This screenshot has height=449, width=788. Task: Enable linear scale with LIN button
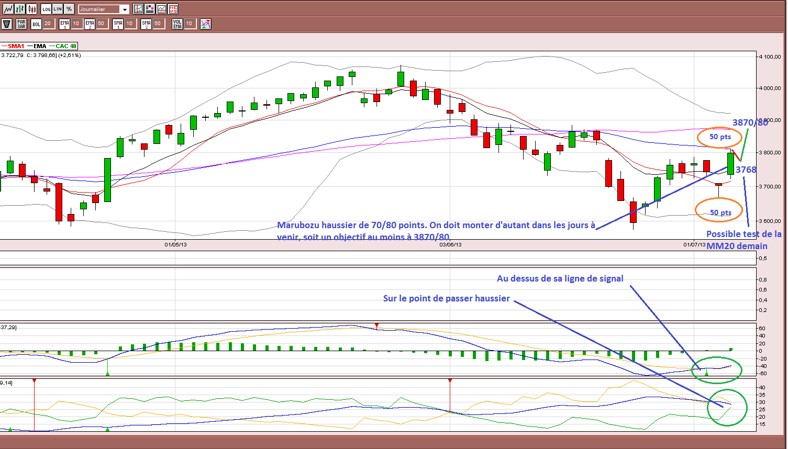(58, 9)
